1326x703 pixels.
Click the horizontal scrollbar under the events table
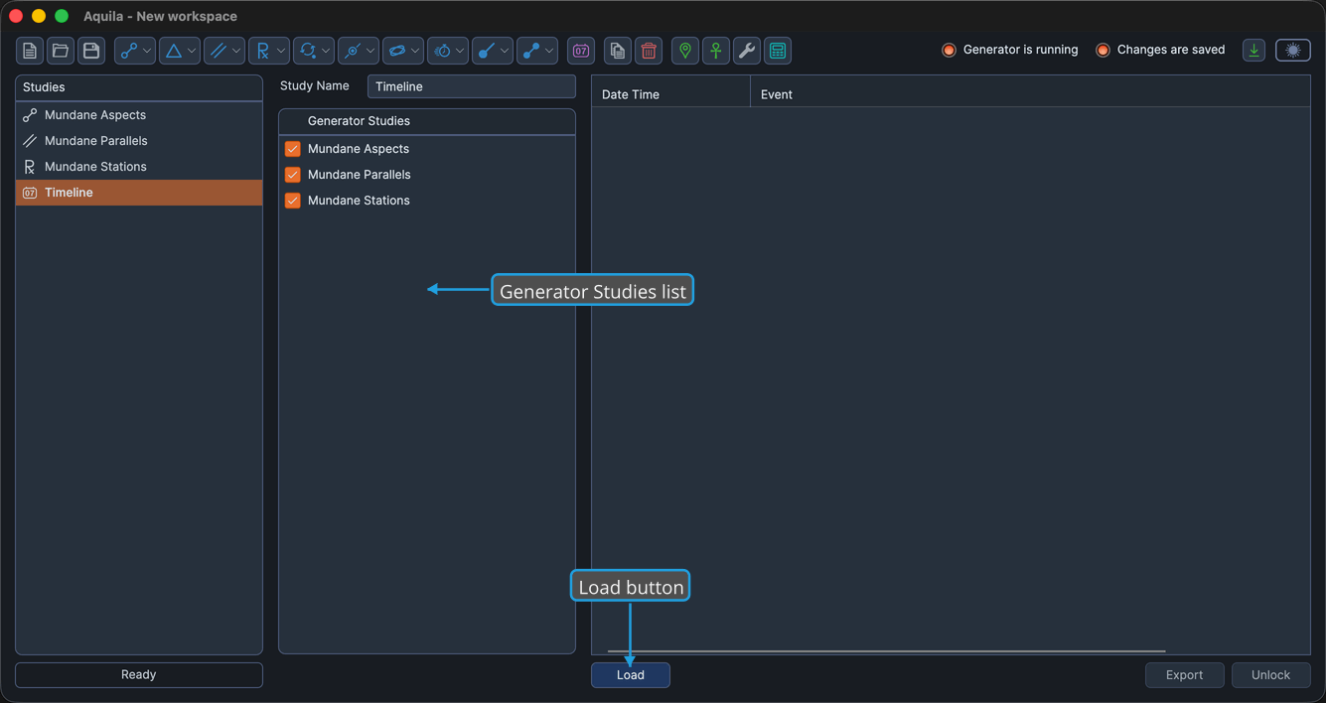coord(886,651)
